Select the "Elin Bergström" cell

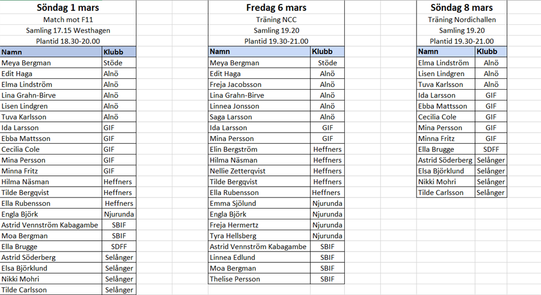click(x=259, y=149)
